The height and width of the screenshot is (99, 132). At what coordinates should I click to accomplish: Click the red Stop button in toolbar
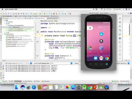[54, 14]
